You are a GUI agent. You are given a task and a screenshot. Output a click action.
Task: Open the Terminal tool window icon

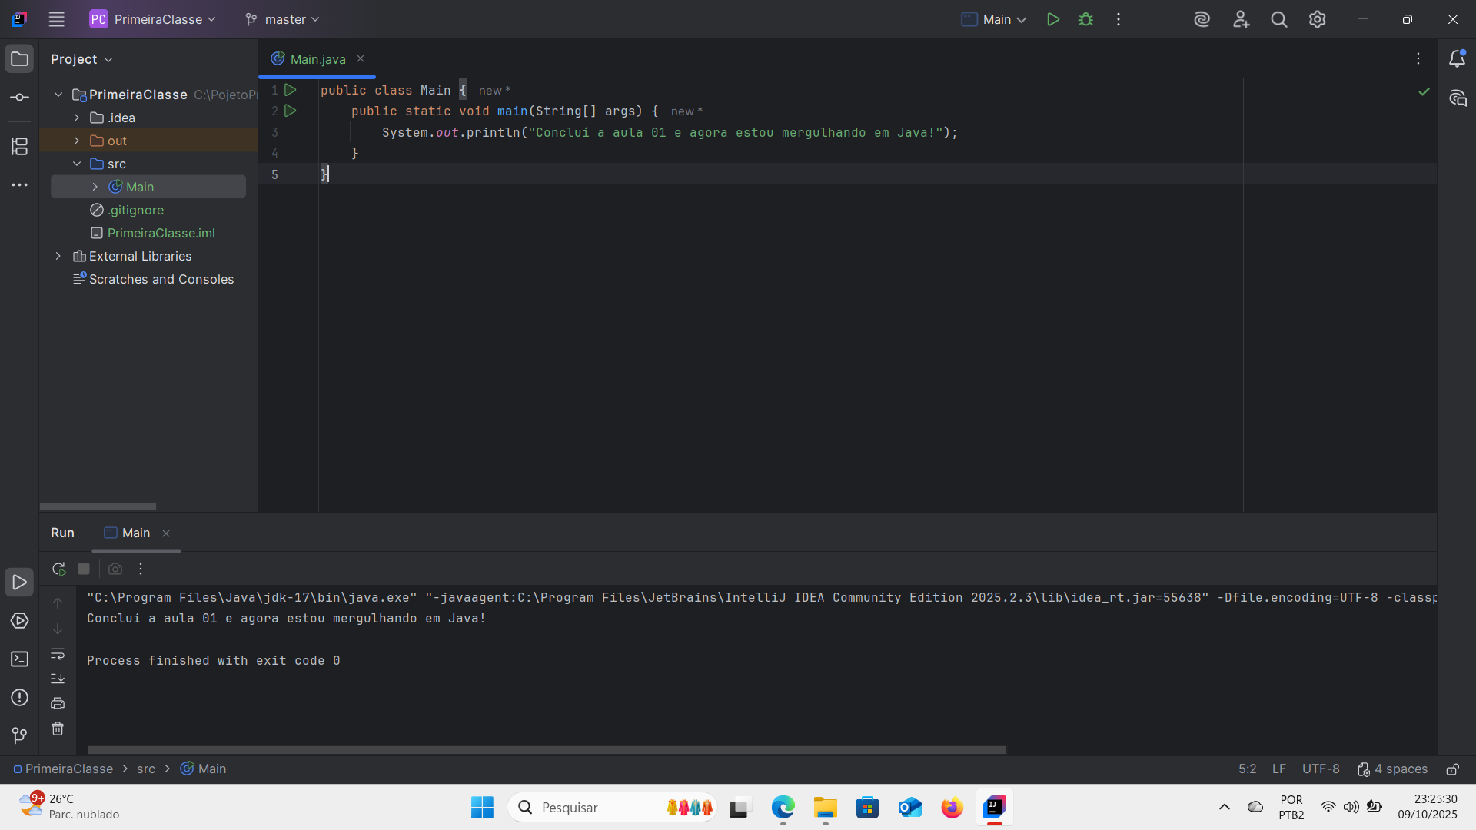click(x=19, y=659)
